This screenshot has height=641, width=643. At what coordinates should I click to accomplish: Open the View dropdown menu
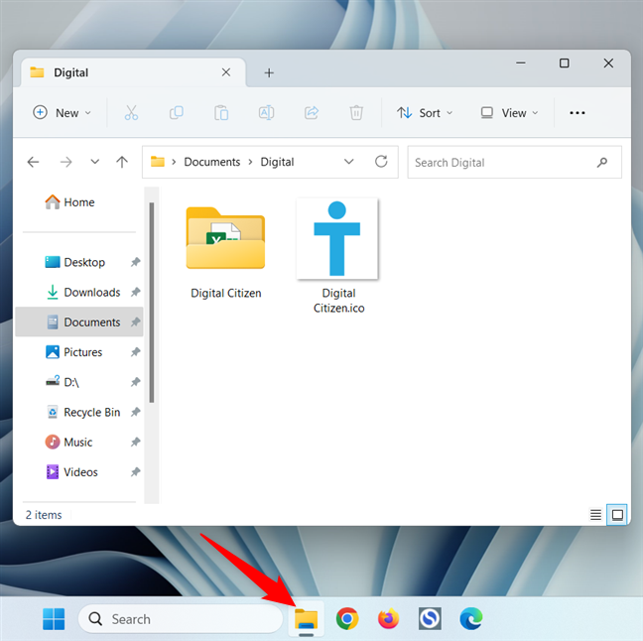tap(509, 113)
